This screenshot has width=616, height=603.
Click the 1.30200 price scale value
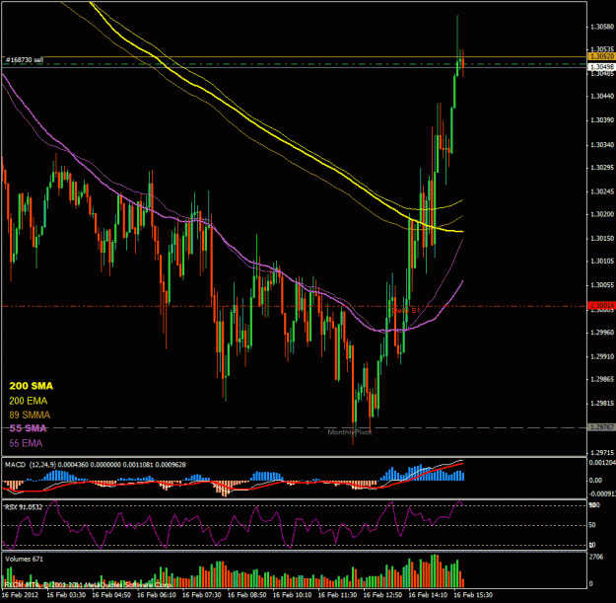pos(602,214)
